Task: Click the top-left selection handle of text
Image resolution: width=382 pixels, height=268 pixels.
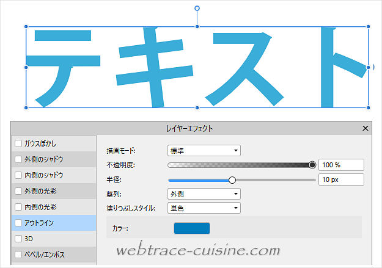Action: tap(26, 27)
